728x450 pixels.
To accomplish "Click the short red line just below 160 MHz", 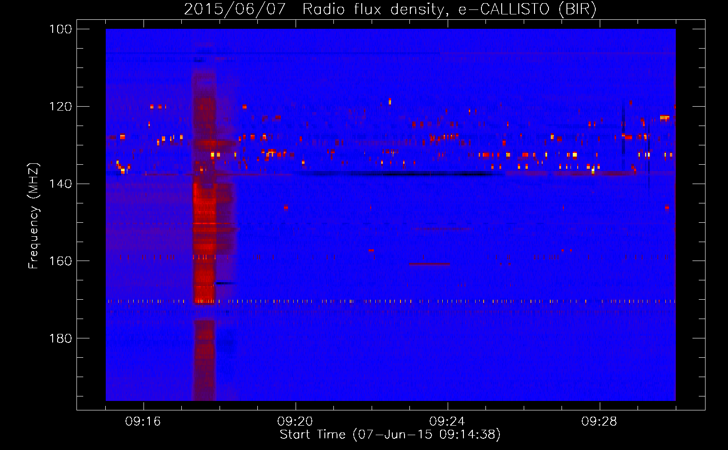I will pos(429,264).
